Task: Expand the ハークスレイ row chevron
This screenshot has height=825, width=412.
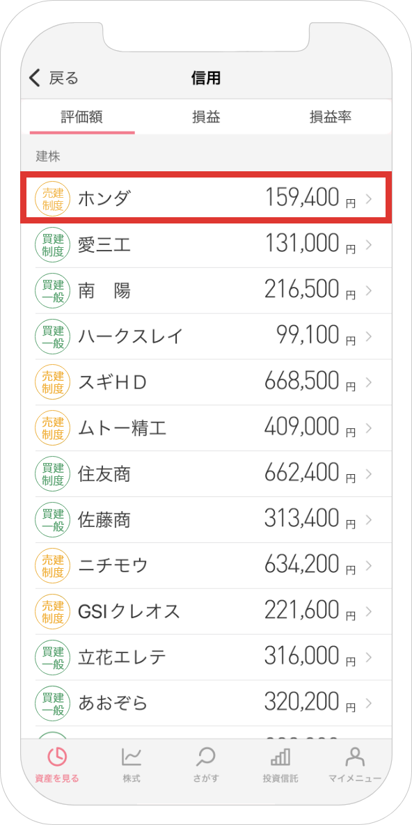Action: [x=369, y=336]
